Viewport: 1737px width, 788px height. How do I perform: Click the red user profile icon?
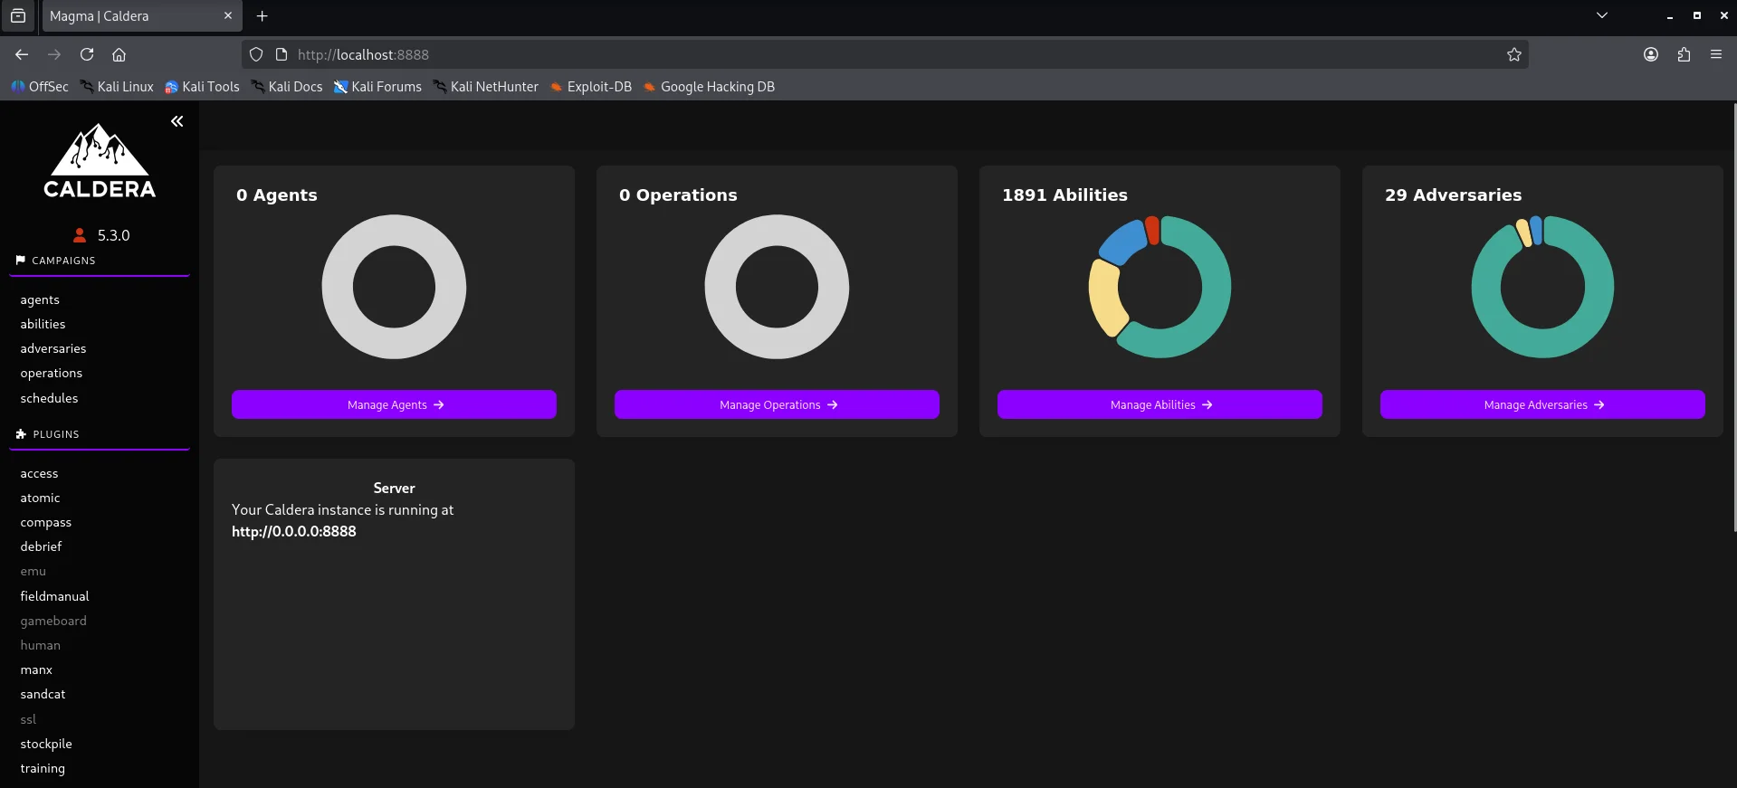80,235
